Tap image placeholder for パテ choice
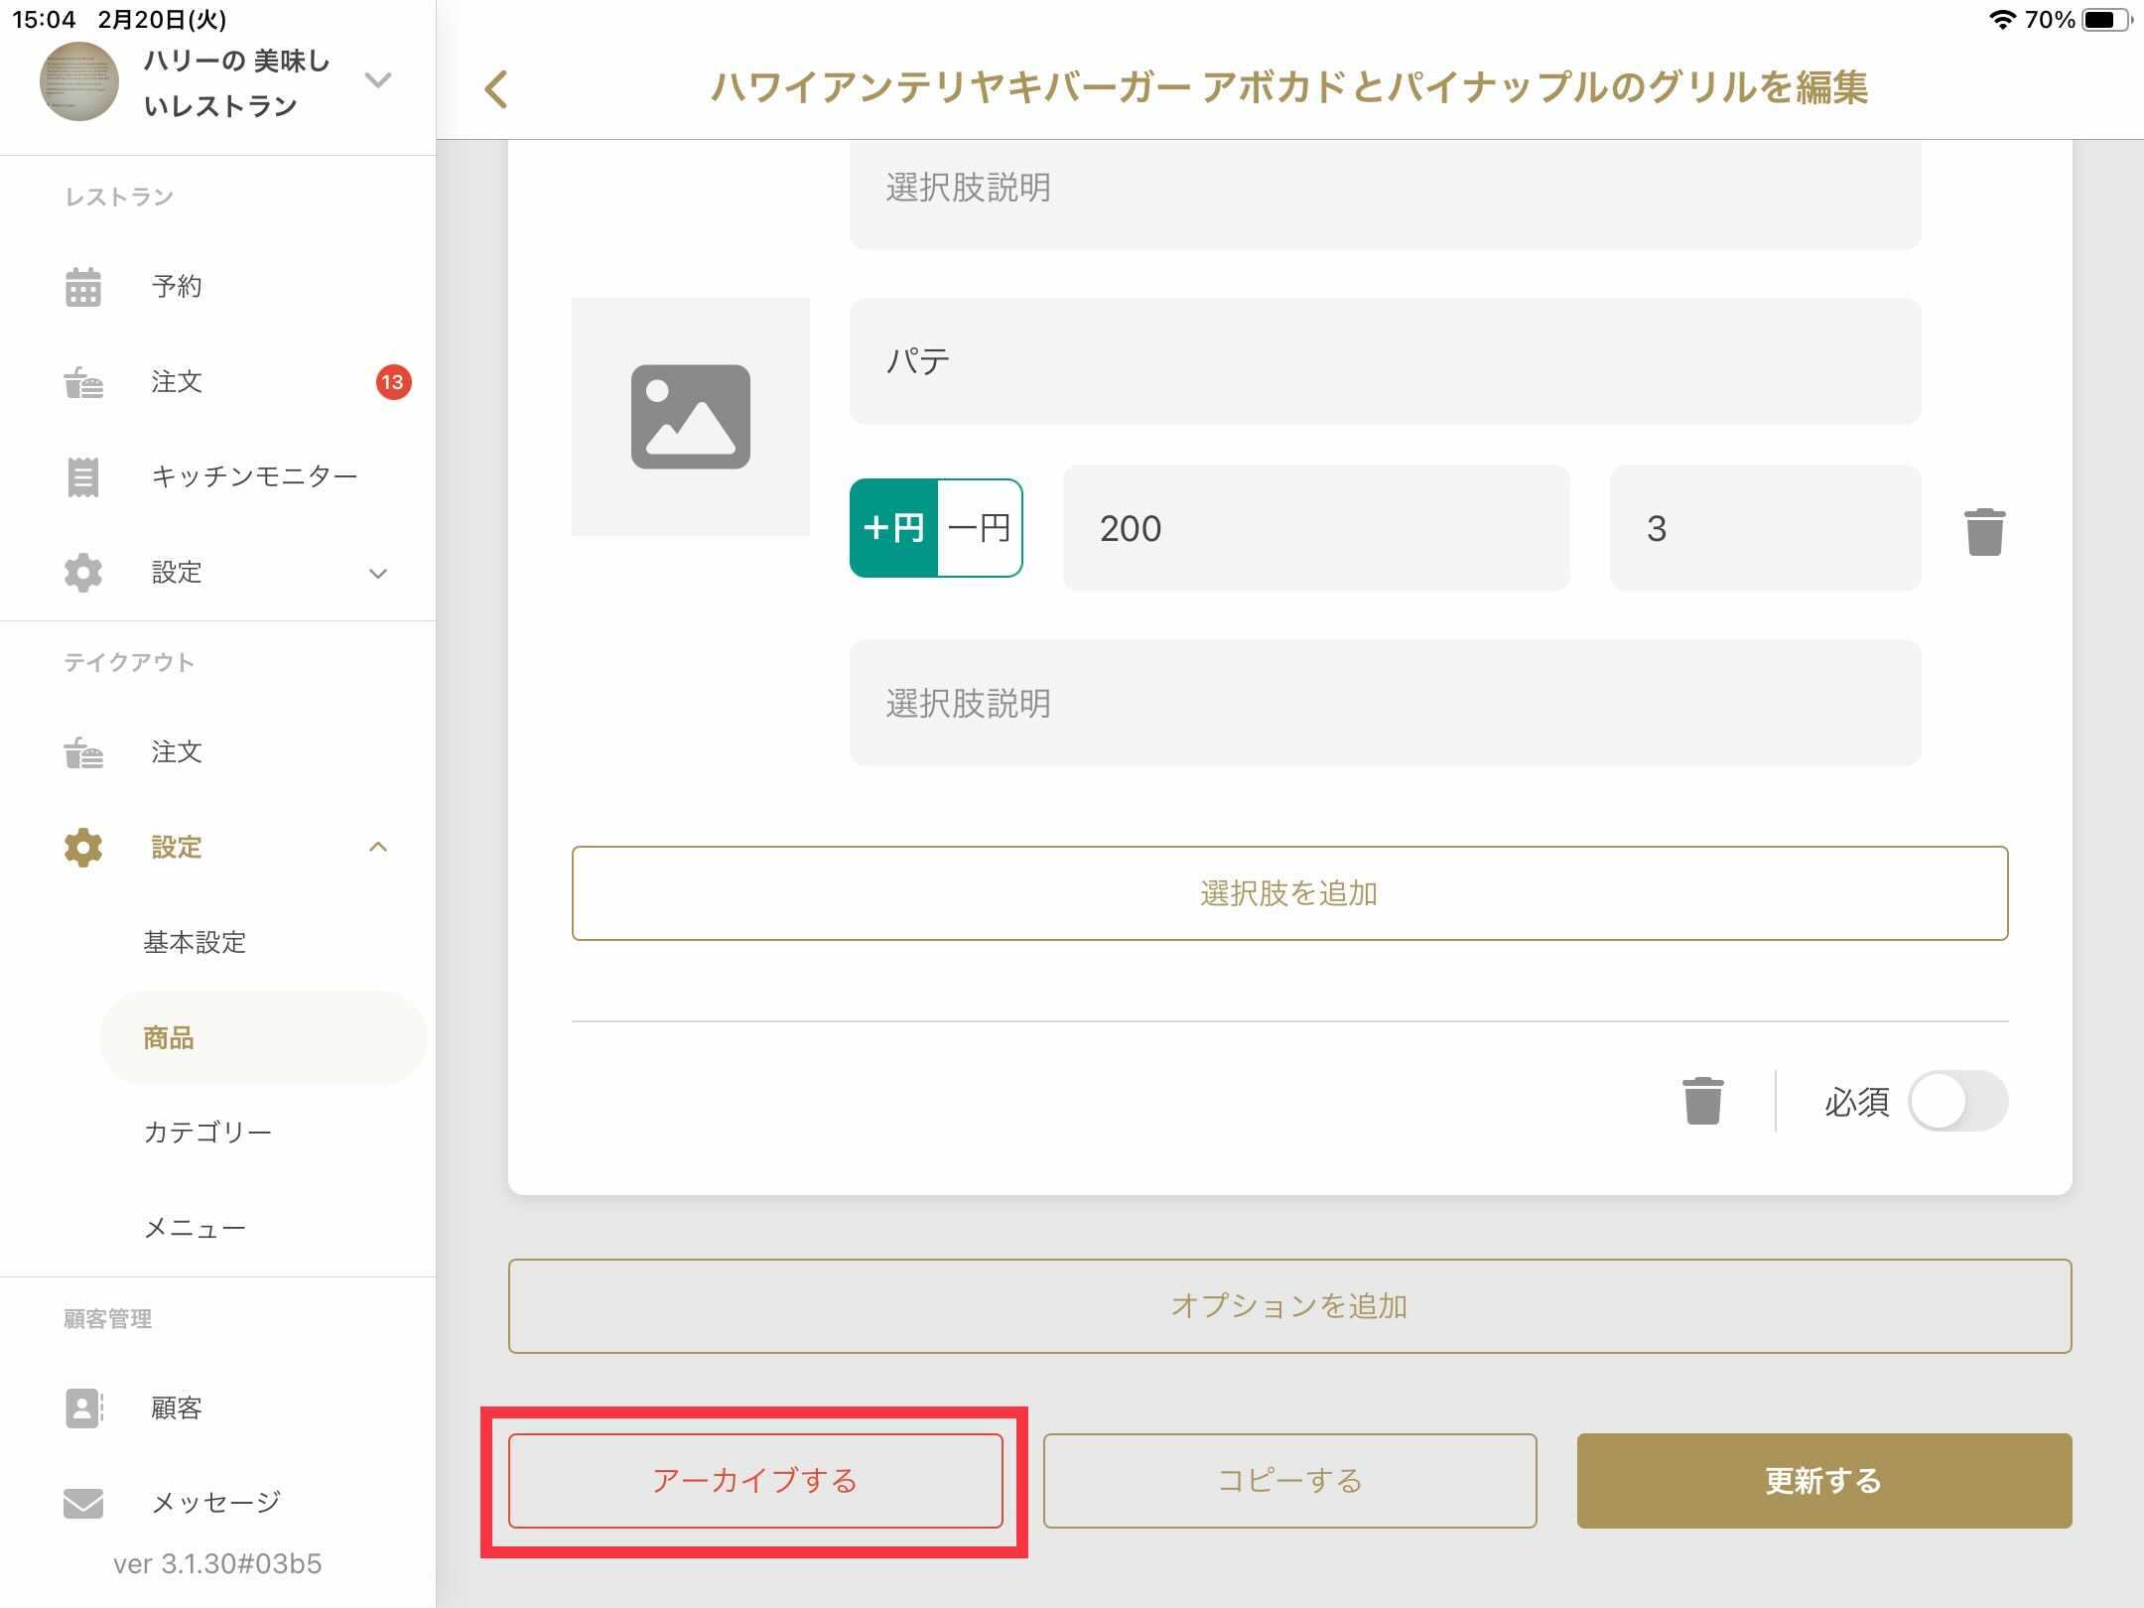Screen dimensions: 2144x1608 tap(690, 417)
